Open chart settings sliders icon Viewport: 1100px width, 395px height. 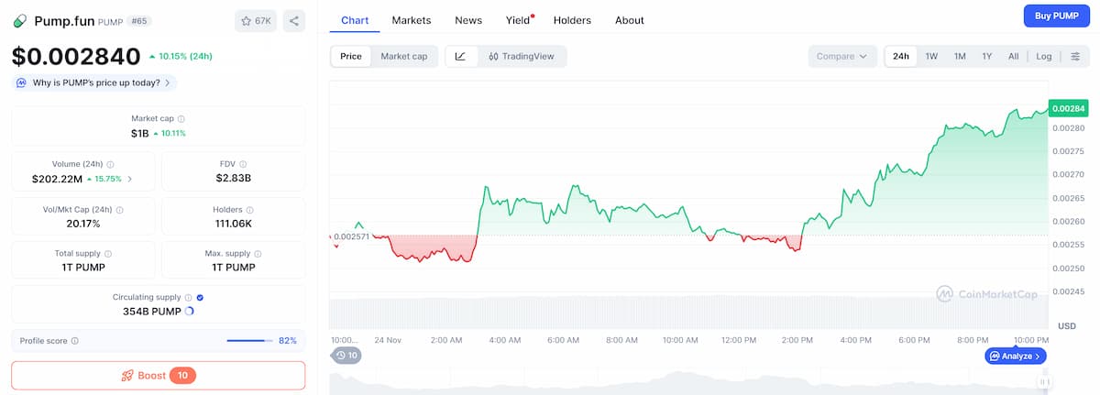tap(1075, 56)
